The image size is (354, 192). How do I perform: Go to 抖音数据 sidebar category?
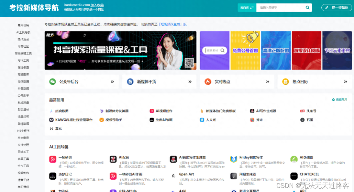coord(23,88)
